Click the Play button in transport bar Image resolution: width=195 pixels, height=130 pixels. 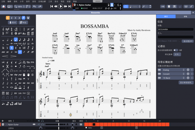(61, 6)
